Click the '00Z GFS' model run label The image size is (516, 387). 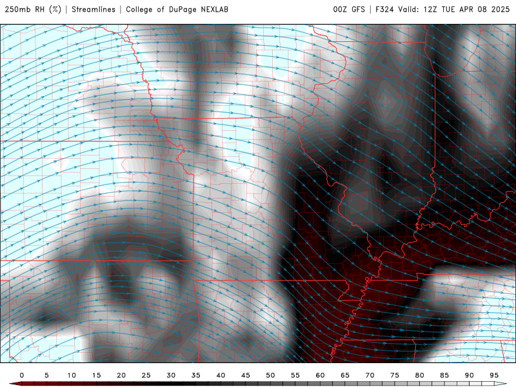pos(349,10)
